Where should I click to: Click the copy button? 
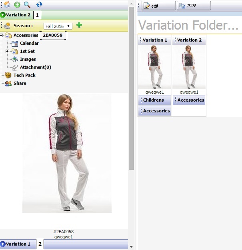(194, 6)
